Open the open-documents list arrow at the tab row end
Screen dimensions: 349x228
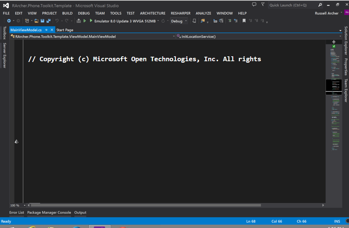340,30
